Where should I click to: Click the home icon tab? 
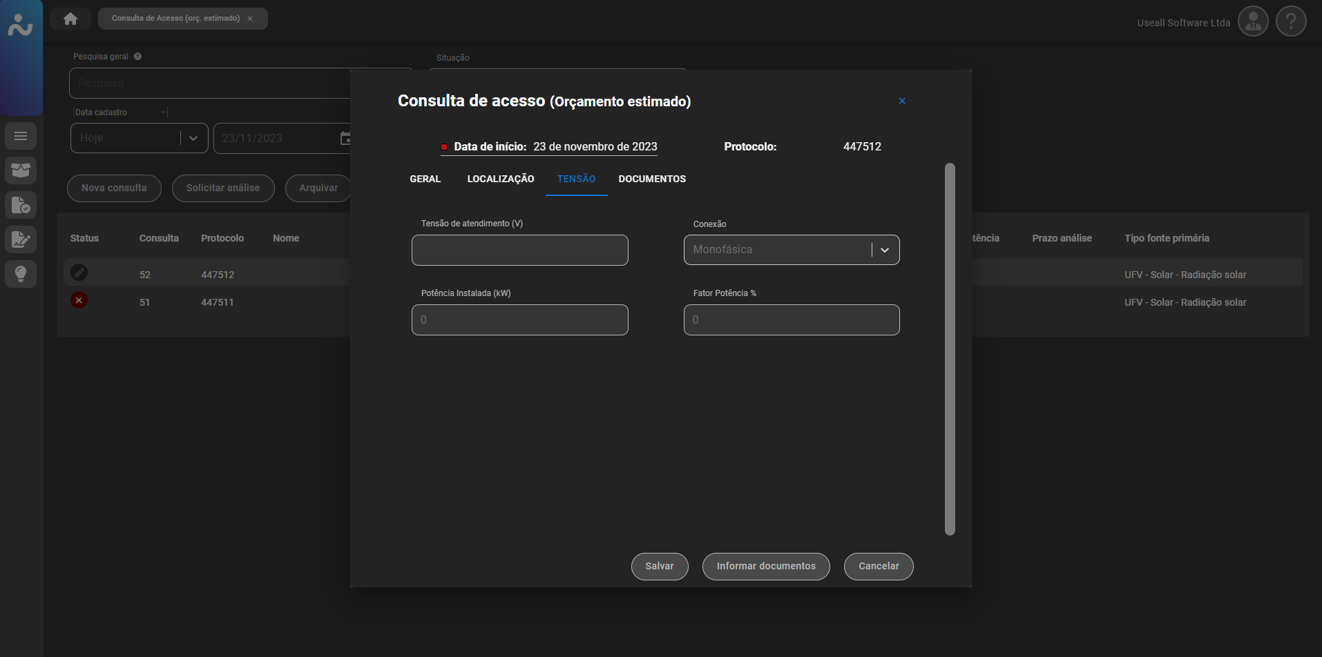[70, 19]
